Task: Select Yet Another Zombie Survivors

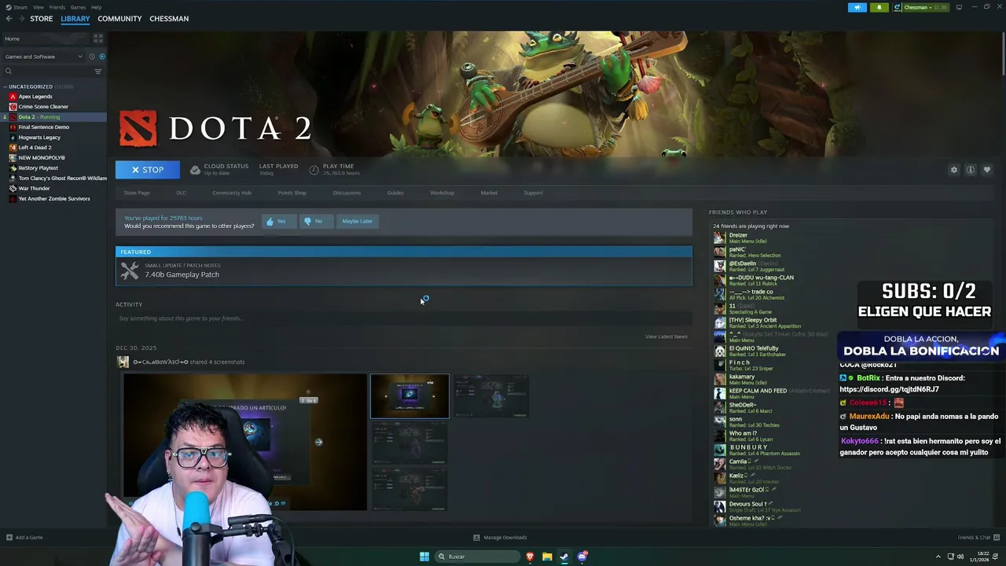Action: pos(53,199)
